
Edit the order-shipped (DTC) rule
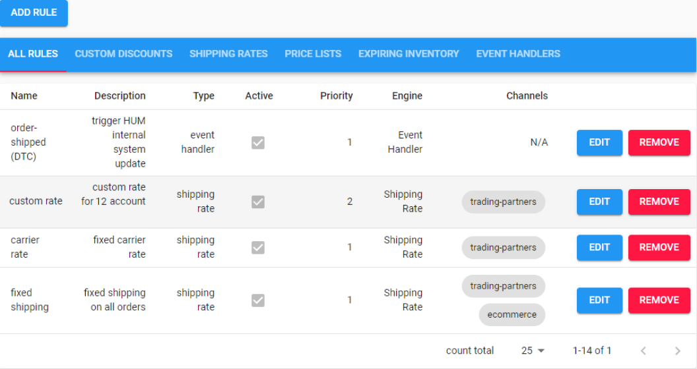599,142
